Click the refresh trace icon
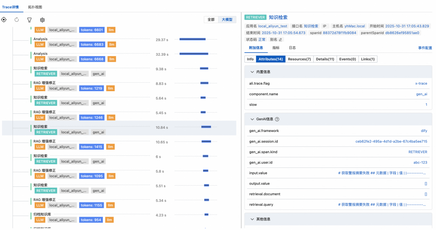This screenshot has width=436, height=230. [x=17, y=20]
